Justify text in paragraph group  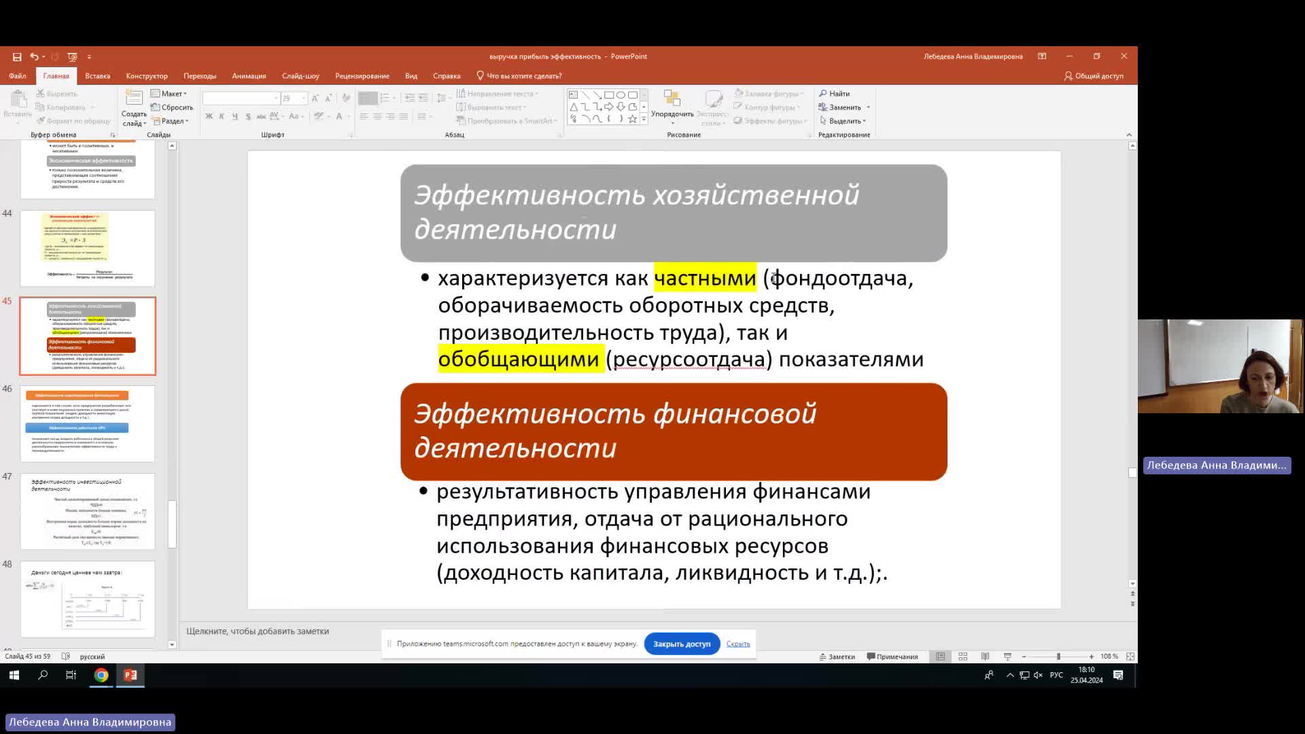[x=403, y=116]
